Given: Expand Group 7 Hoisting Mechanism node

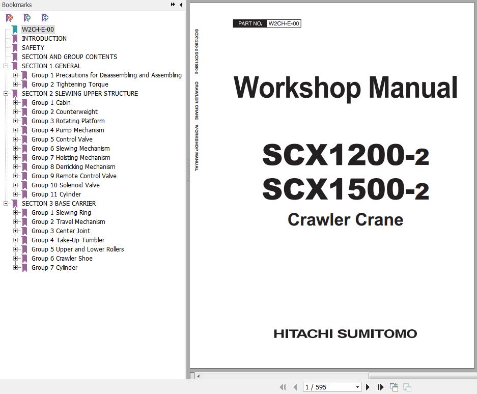Looking at the screenshot, I should point(15,158).
